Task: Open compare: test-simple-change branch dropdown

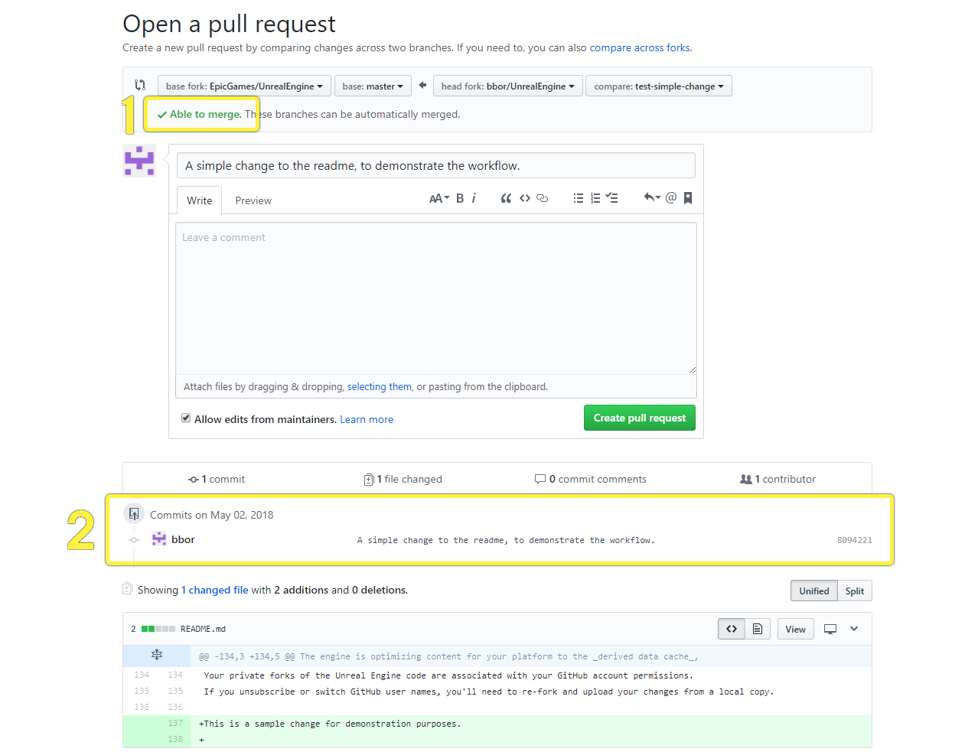Action: coord(659,86)
